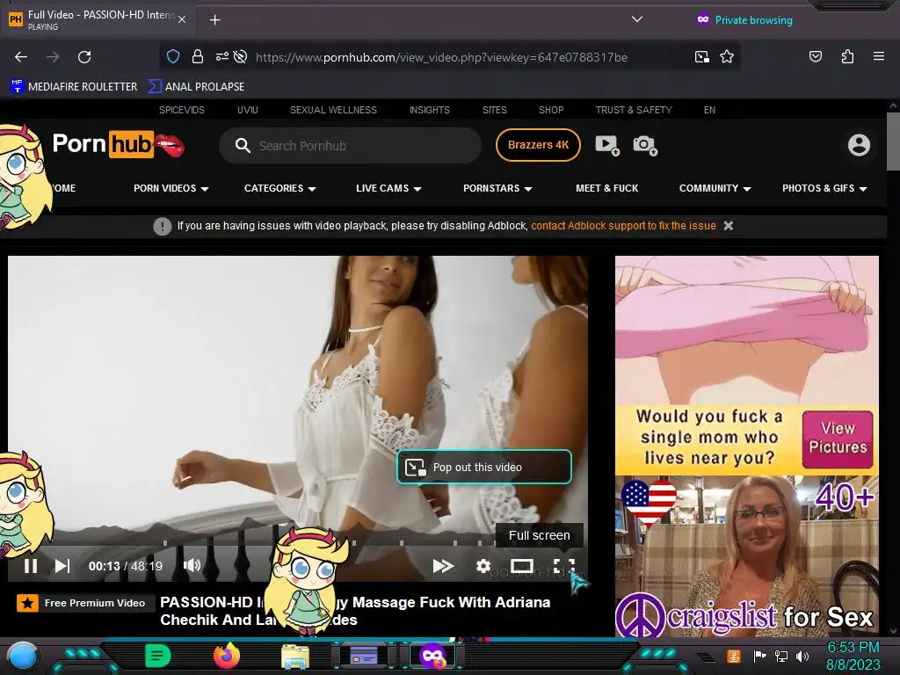Screen dimensions: 900x675
Task: Open the tracking protection shield panel
Action: tap(173, 57)
